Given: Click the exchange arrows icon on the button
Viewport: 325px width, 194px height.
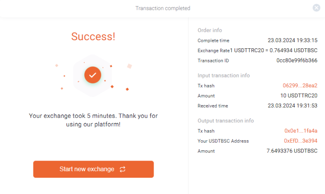Looking at the screenshot, I should (122, 169).
